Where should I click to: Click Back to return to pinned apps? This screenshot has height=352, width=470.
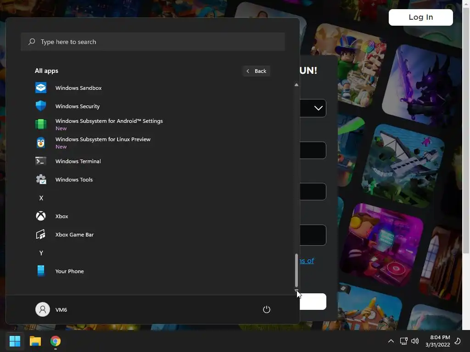click(x=257, y=71)
